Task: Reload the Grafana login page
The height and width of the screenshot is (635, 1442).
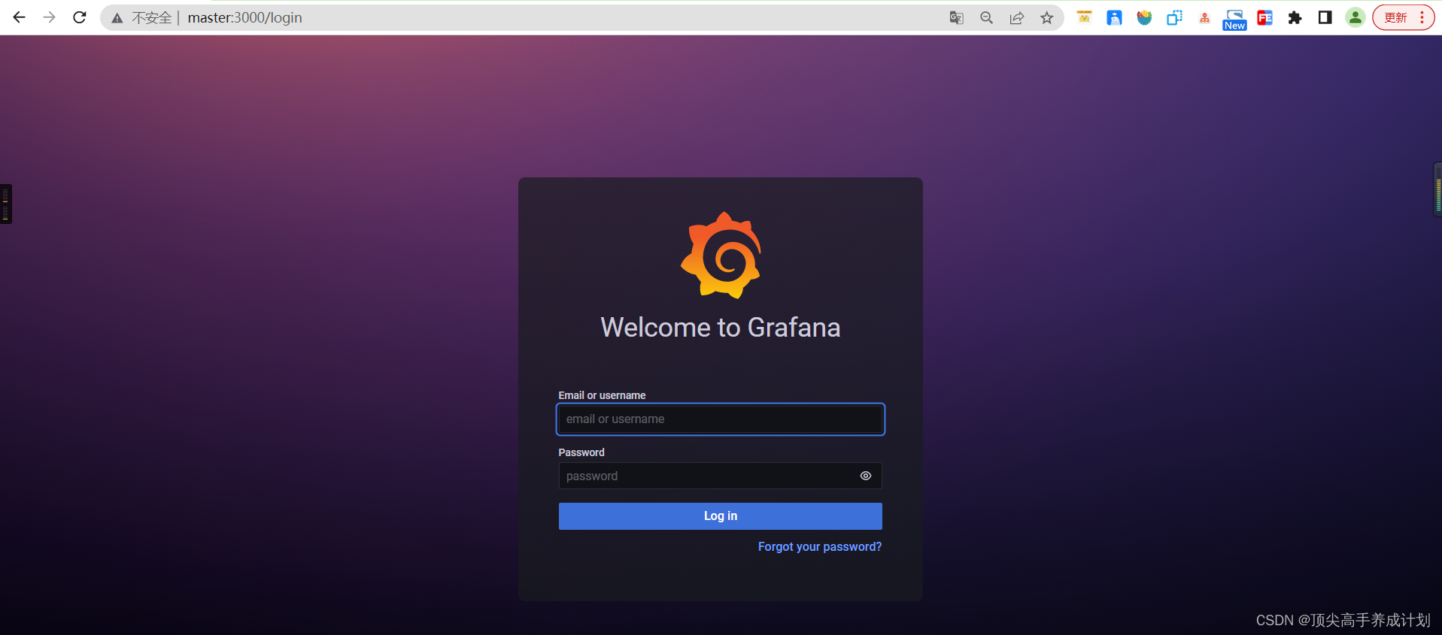Action: coord(80,17)
